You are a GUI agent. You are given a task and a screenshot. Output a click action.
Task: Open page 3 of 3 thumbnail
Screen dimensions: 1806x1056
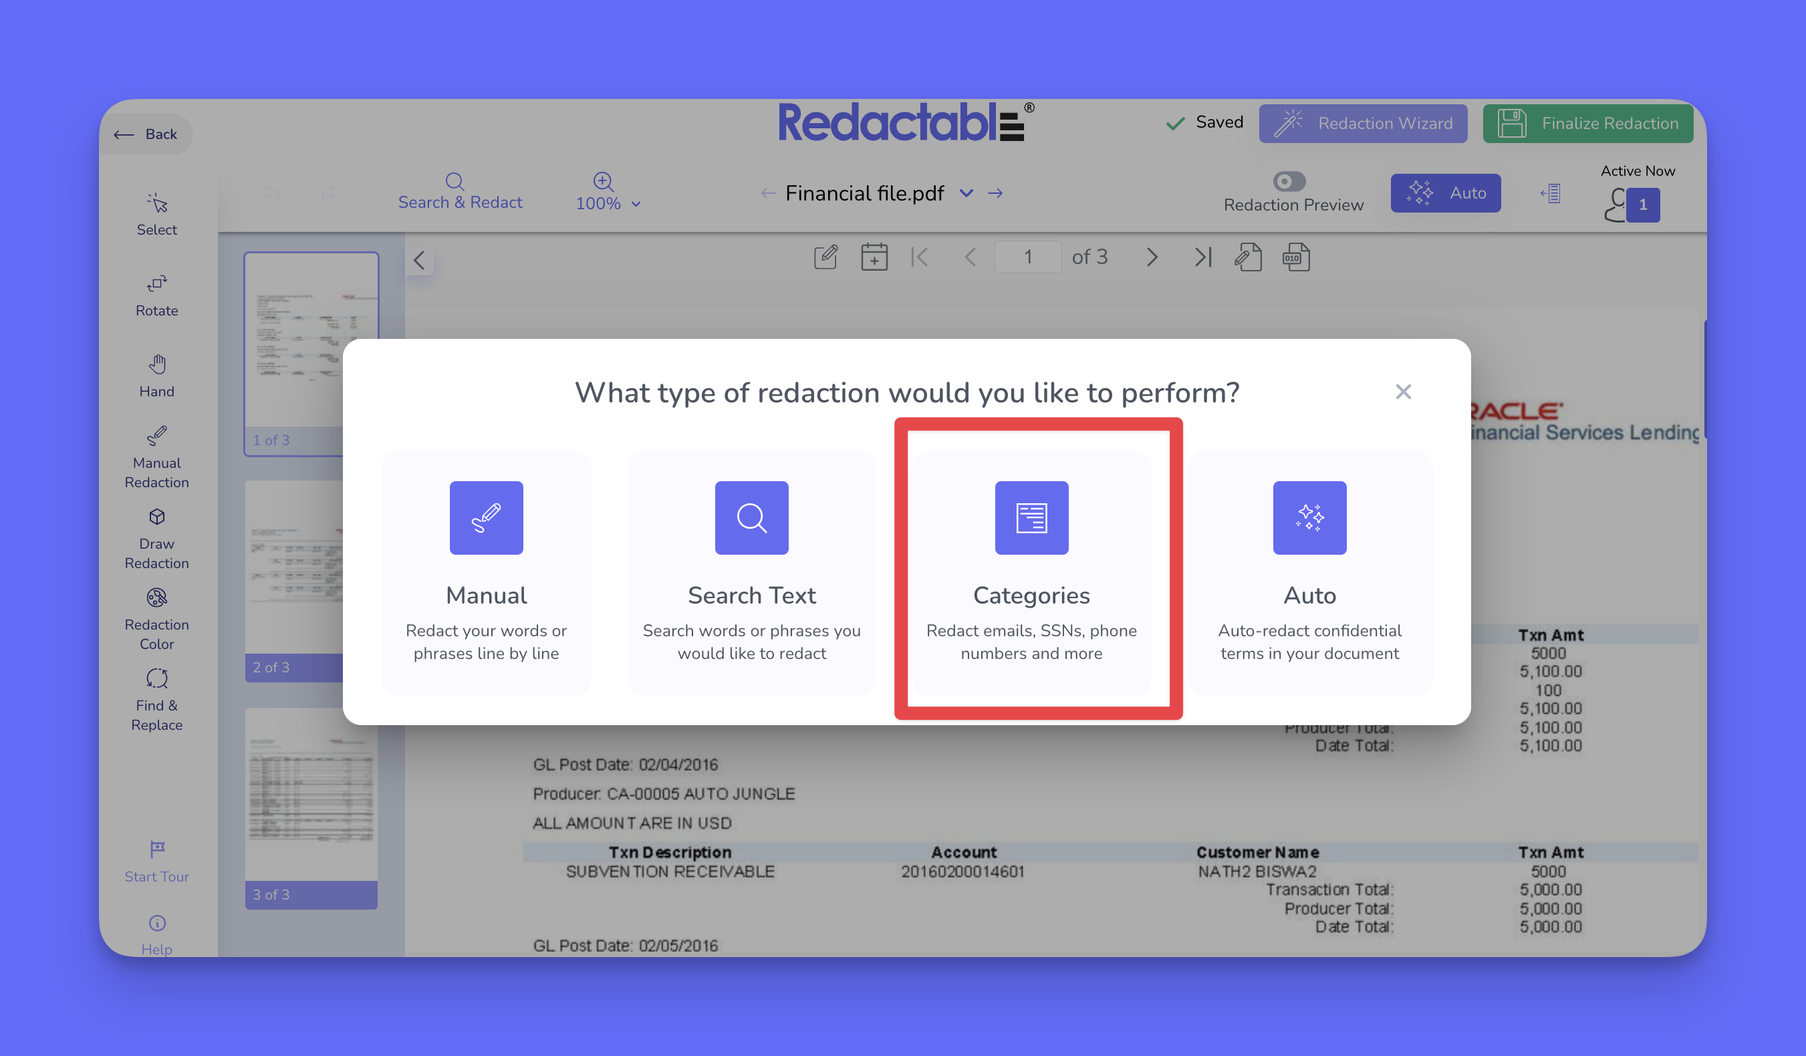[x=310, y=806]
